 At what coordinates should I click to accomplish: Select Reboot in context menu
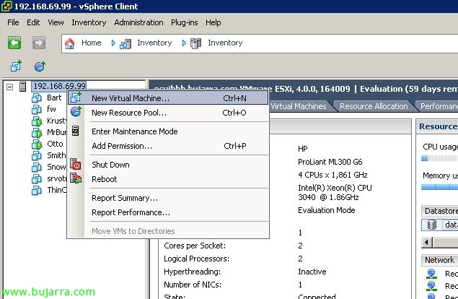(168, 179)
